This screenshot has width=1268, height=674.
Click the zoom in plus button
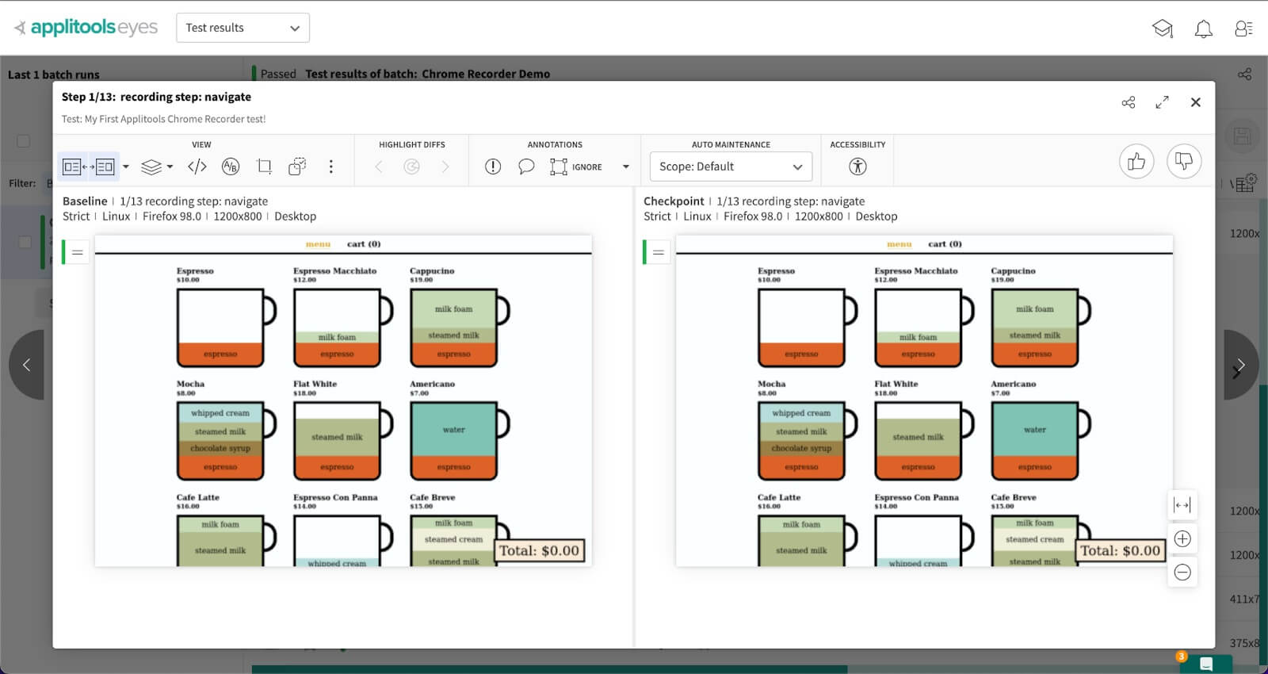(x=1182, y=539)
